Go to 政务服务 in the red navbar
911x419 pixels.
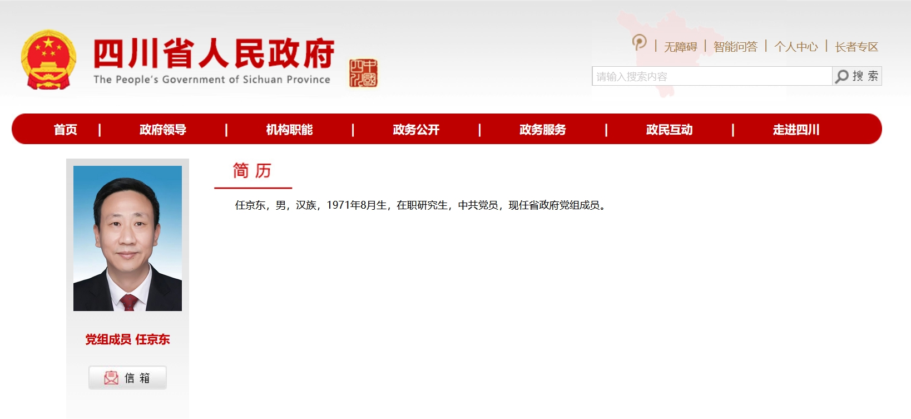point(542,130)
